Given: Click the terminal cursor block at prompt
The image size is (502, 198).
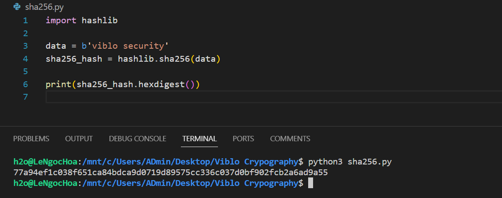Looking at the screenshot, I should tap(311, 183).
